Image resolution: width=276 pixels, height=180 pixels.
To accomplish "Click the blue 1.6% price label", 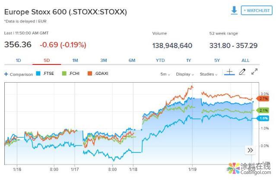I will [264, 119].
